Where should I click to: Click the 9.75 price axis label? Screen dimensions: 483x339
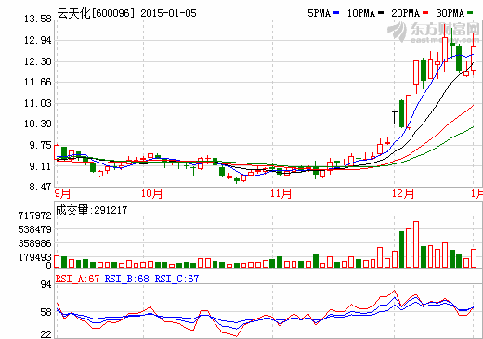pos(40,145)
